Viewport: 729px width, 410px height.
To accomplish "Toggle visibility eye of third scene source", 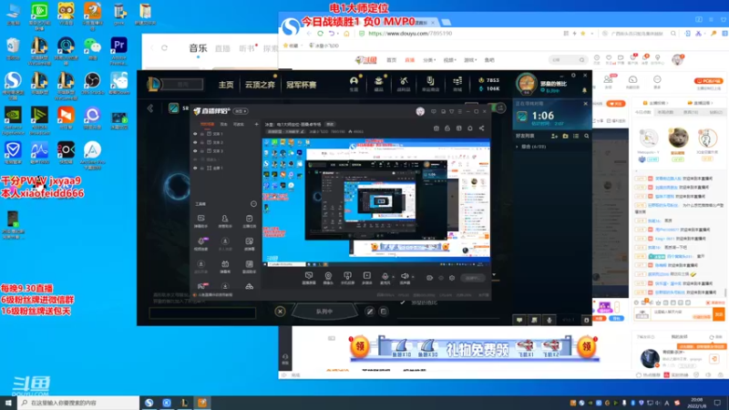I will [195, 151].
